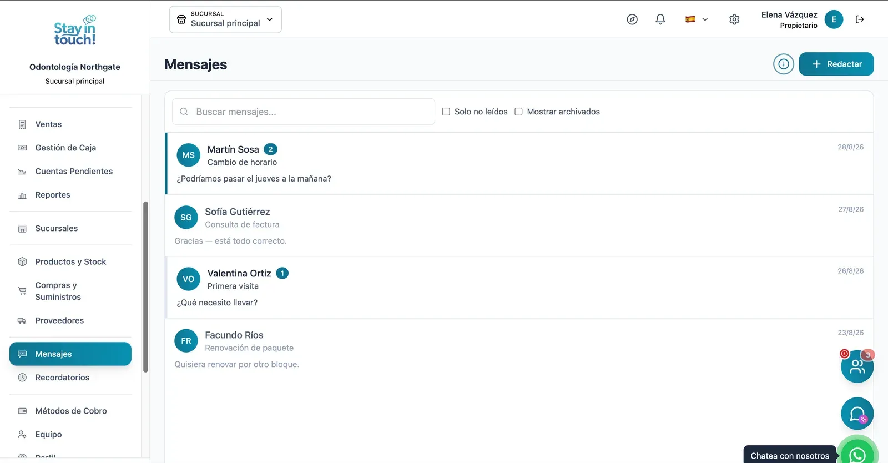Open the floating chat assistant bubble
888x463 pixels.
coord(857,414)
